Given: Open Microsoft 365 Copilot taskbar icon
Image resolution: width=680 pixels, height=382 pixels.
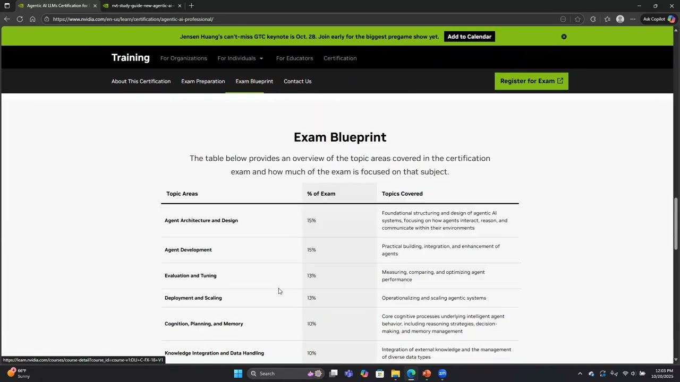Looking at the screenshot, I should pos(364,374).
